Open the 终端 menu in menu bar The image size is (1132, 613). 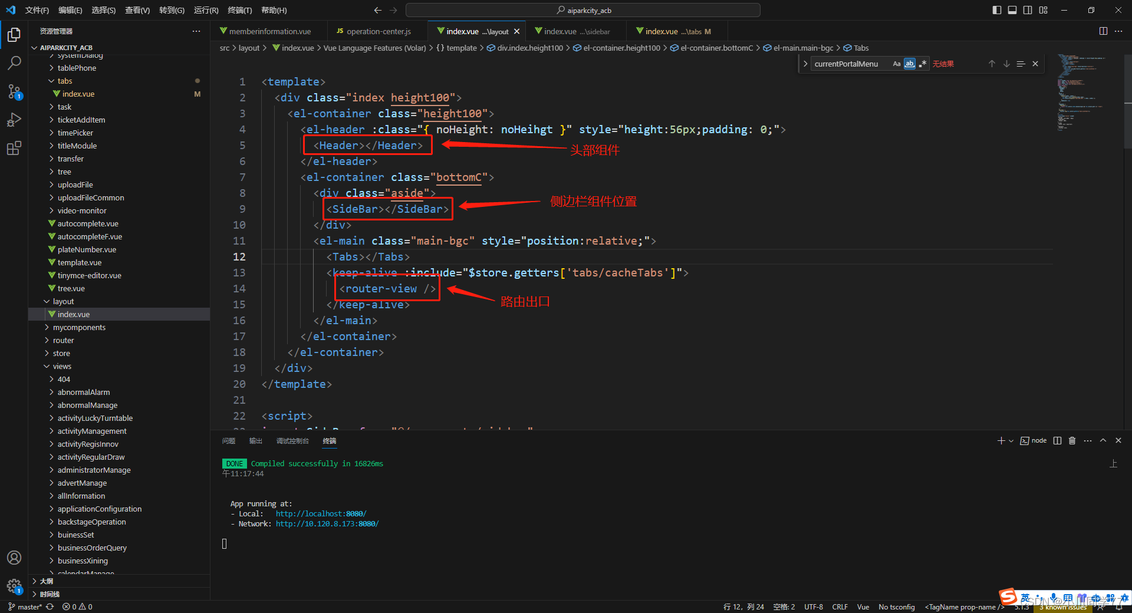point(239,9)
